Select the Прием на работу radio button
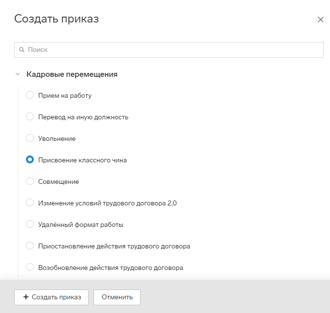Viewport: 330px width, 313px height. [x=30, y=95]
